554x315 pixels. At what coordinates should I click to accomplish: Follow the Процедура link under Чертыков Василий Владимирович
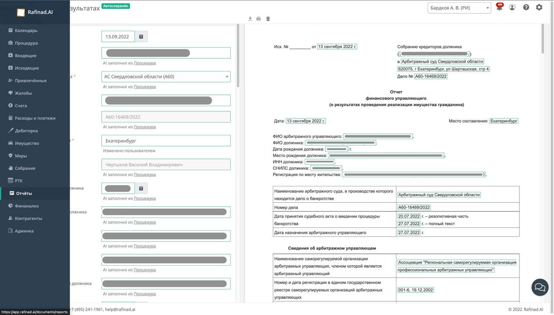click(145, 175)
